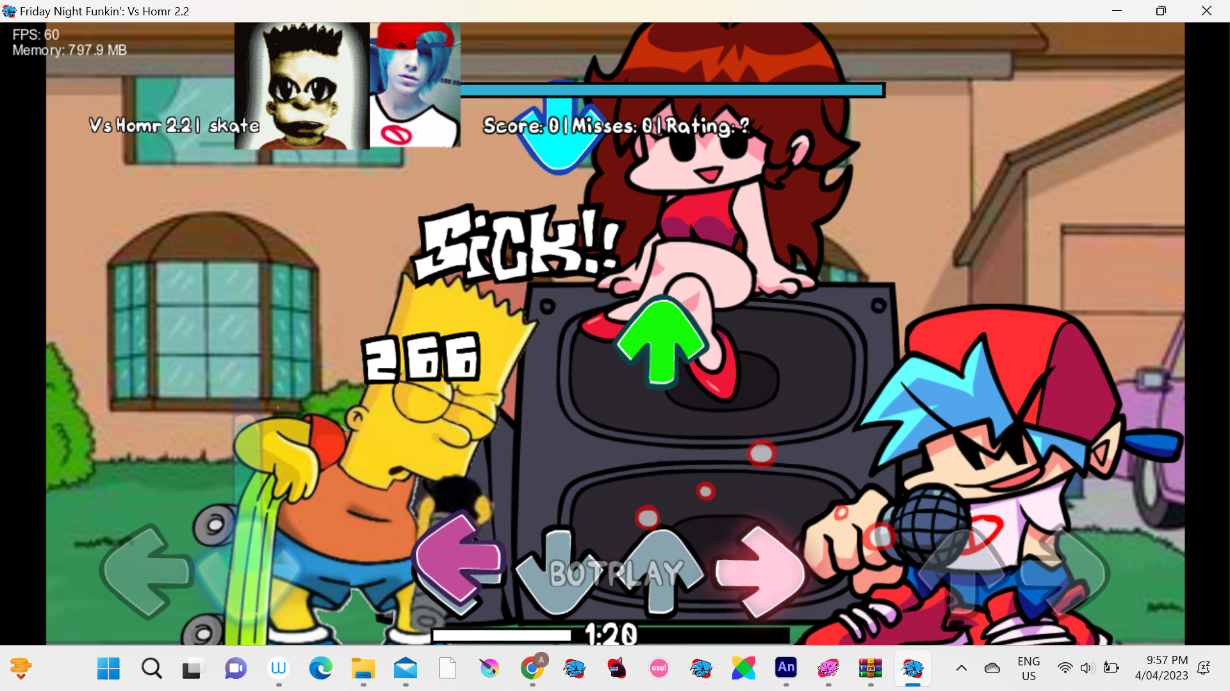This screenshot has height=691, width=1230.
Task: Click the BOTPLAY text
Action: point(616,573)
